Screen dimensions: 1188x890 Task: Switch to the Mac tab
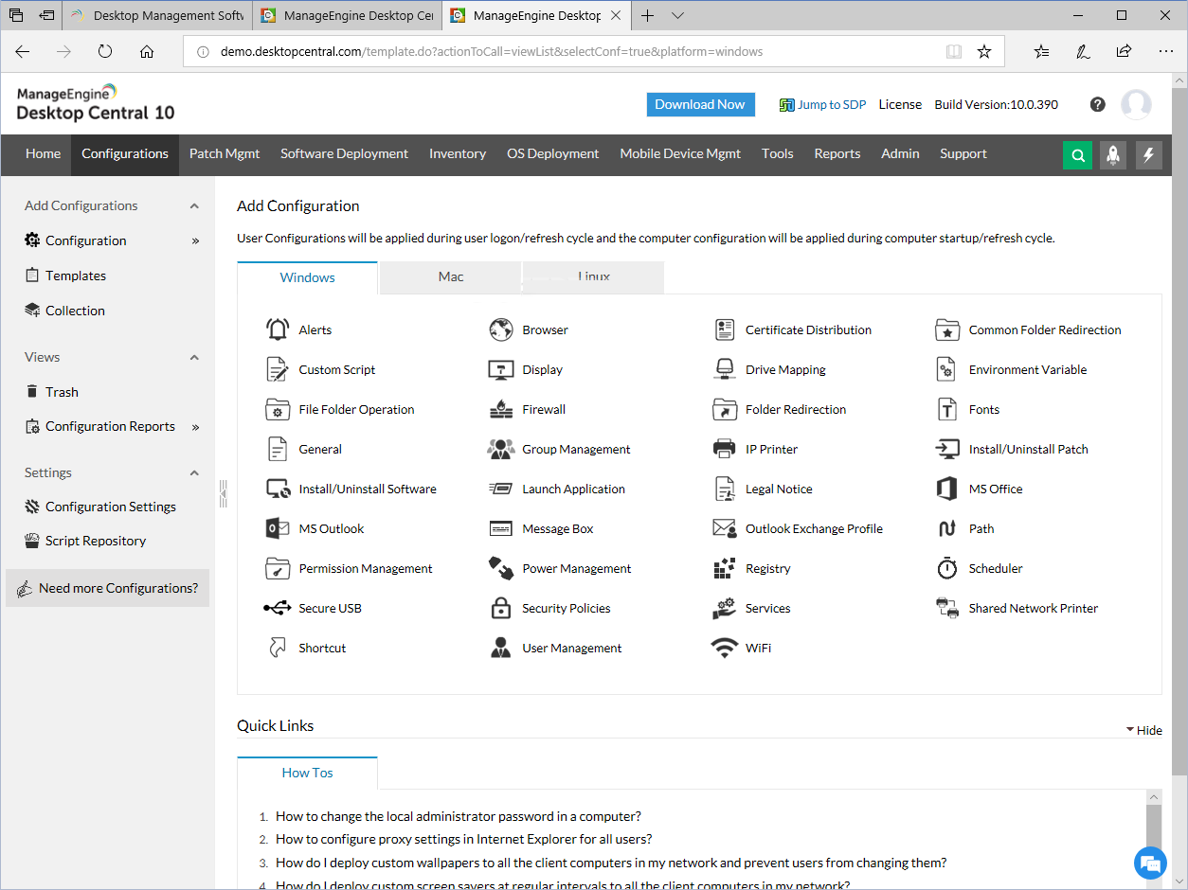pos(451,277)
